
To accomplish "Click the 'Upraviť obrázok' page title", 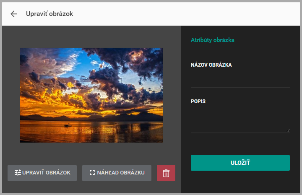I will 49,14.
